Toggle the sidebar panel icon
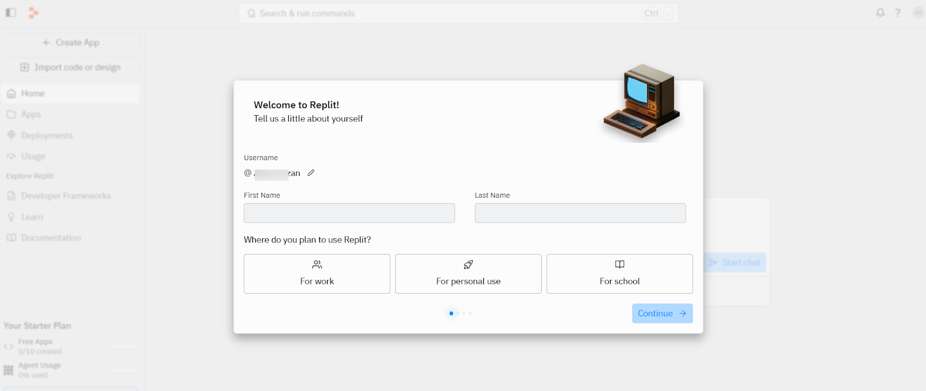This screenshot has width=926, height=391. [11, 13]
